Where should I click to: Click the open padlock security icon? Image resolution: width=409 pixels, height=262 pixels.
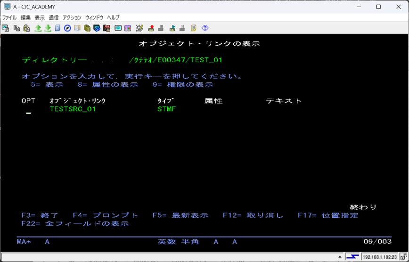[403, 257]
